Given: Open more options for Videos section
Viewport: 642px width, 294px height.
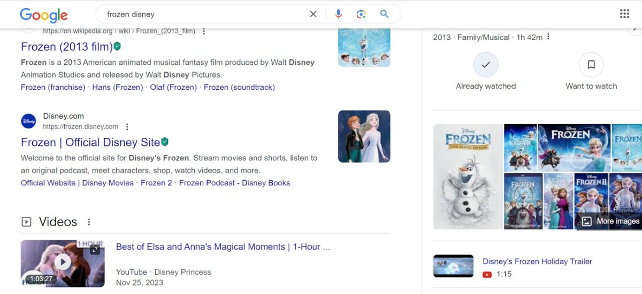Looking at the screenshot, I should pyautogui.click(x=89, y=222).
